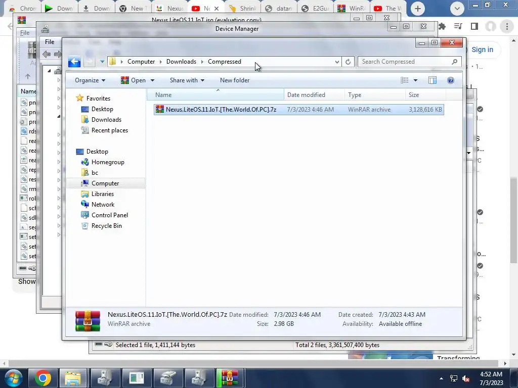Open the File menu in Device Manager
This screenshot has width=518, height=388.
pos(50,42)
